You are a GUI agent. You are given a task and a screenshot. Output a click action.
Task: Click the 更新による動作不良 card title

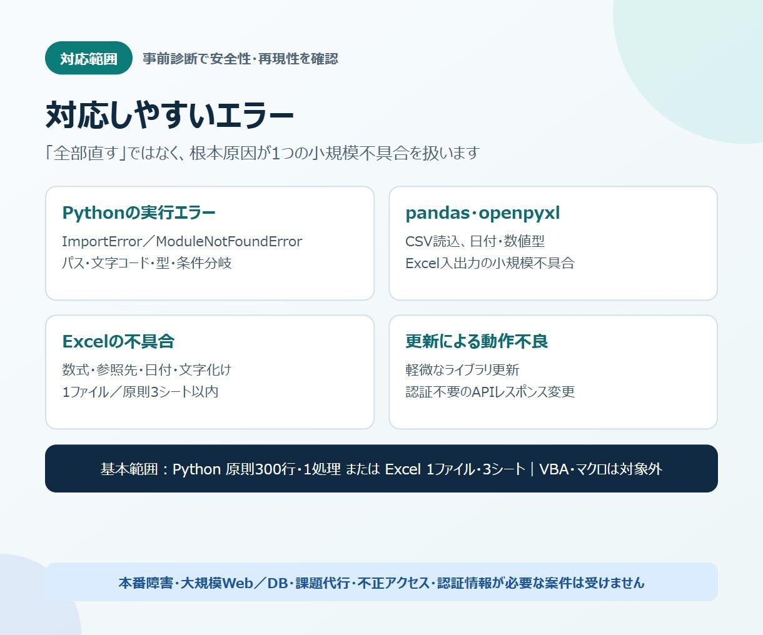pos(477,341)
